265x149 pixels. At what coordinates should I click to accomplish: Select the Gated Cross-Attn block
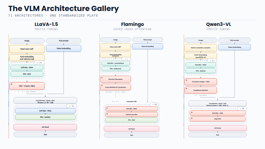pyautogui.click(x=131, y=114)
